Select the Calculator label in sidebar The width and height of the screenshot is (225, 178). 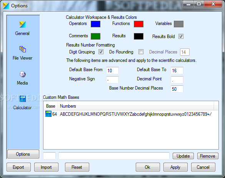(22, 108)
